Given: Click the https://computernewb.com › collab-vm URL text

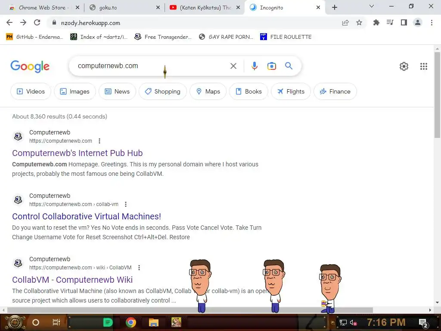Looking at the screenshot, I should pos(74,204).
